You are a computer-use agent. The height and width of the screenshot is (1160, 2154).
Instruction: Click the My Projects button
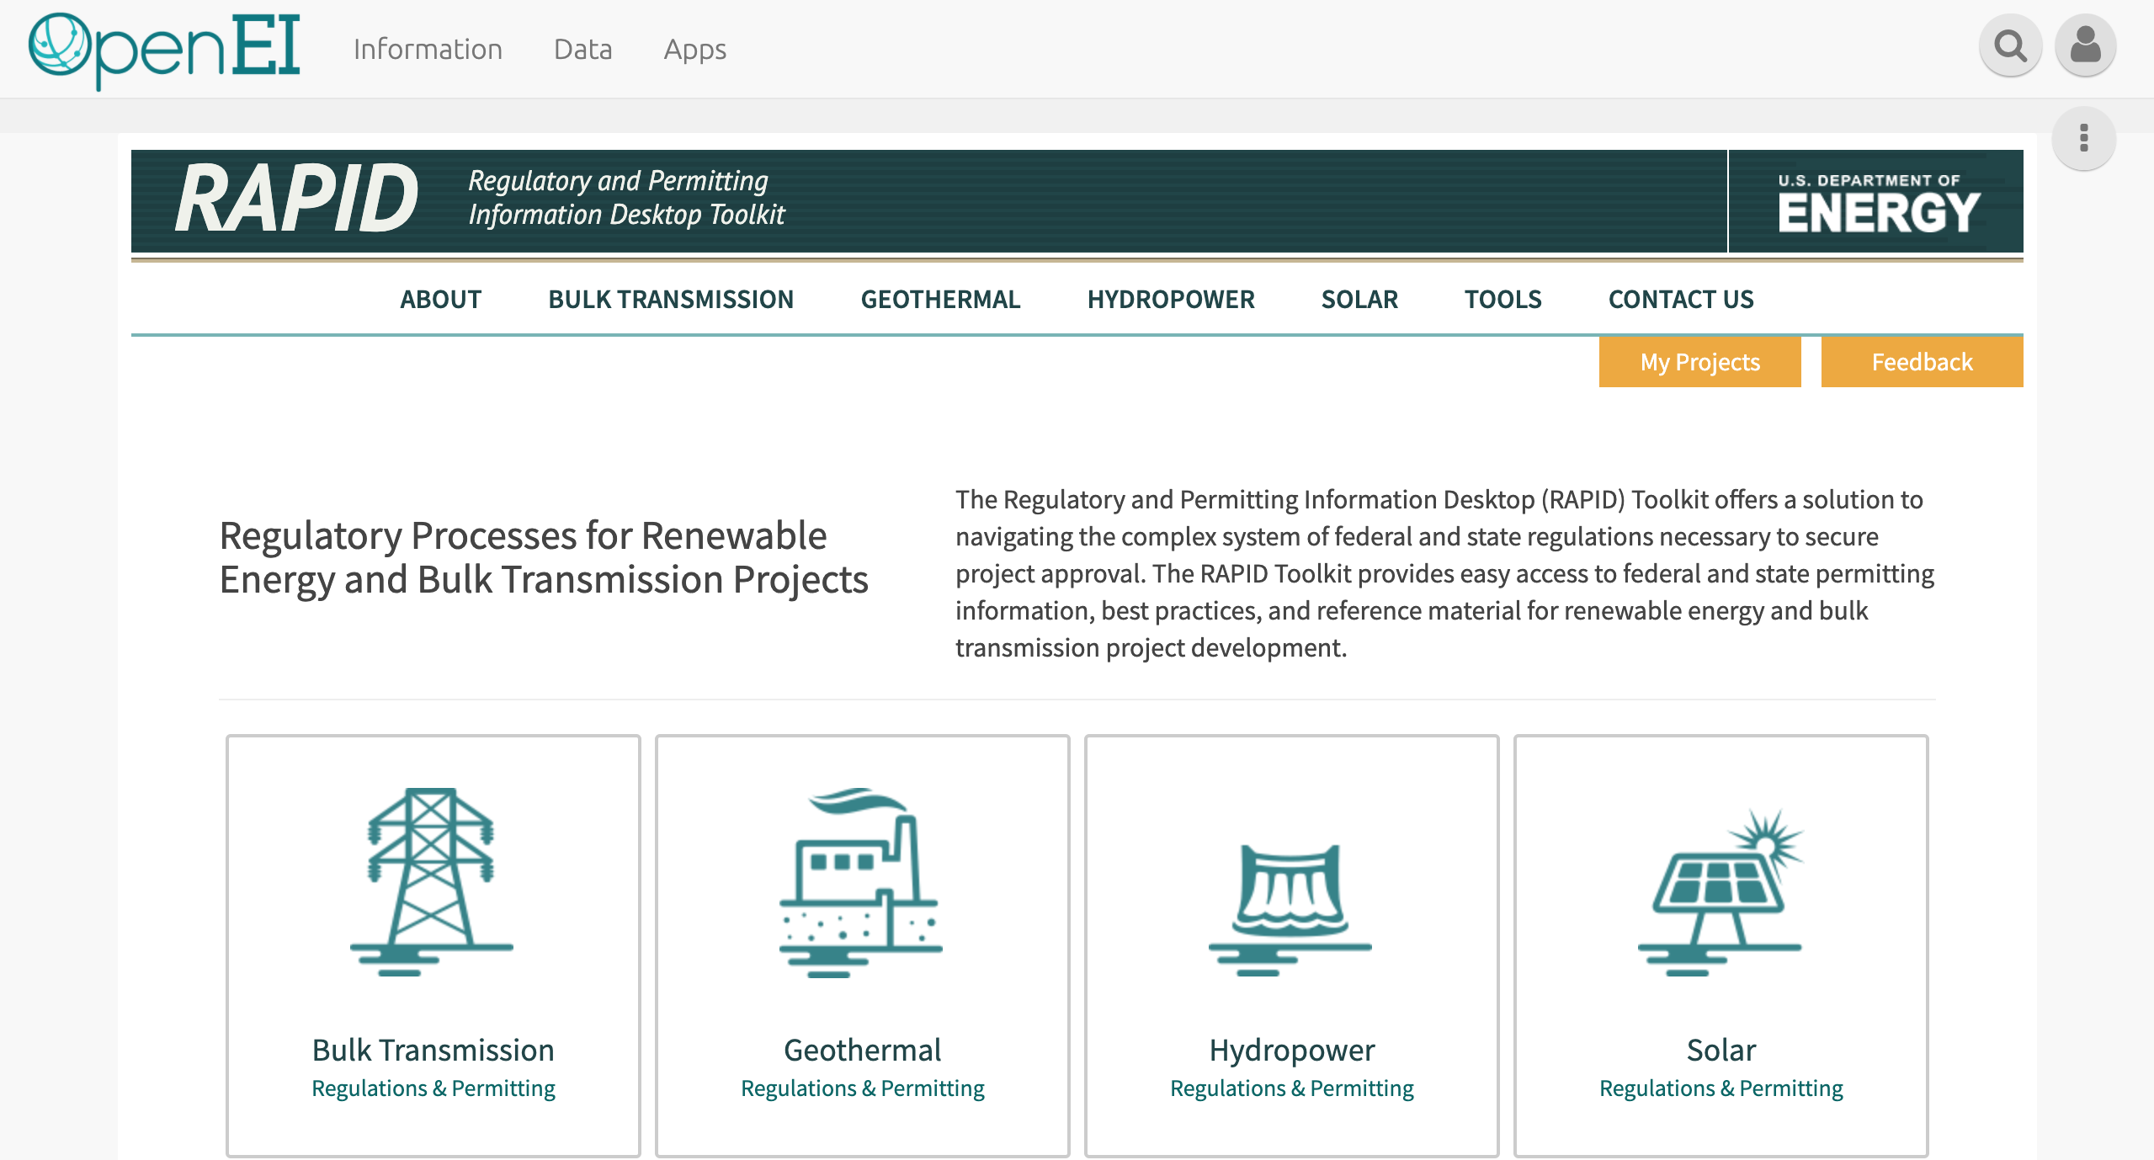pos(1699,362)
